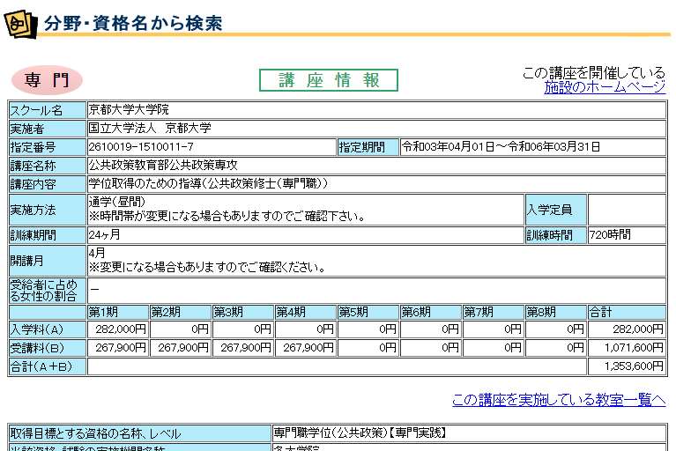Click the course content 学位取得のための指導 text

pos(208,184)
